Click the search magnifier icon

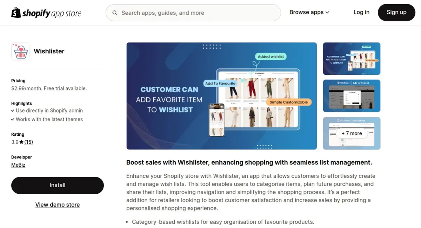(x=115, y=13)
